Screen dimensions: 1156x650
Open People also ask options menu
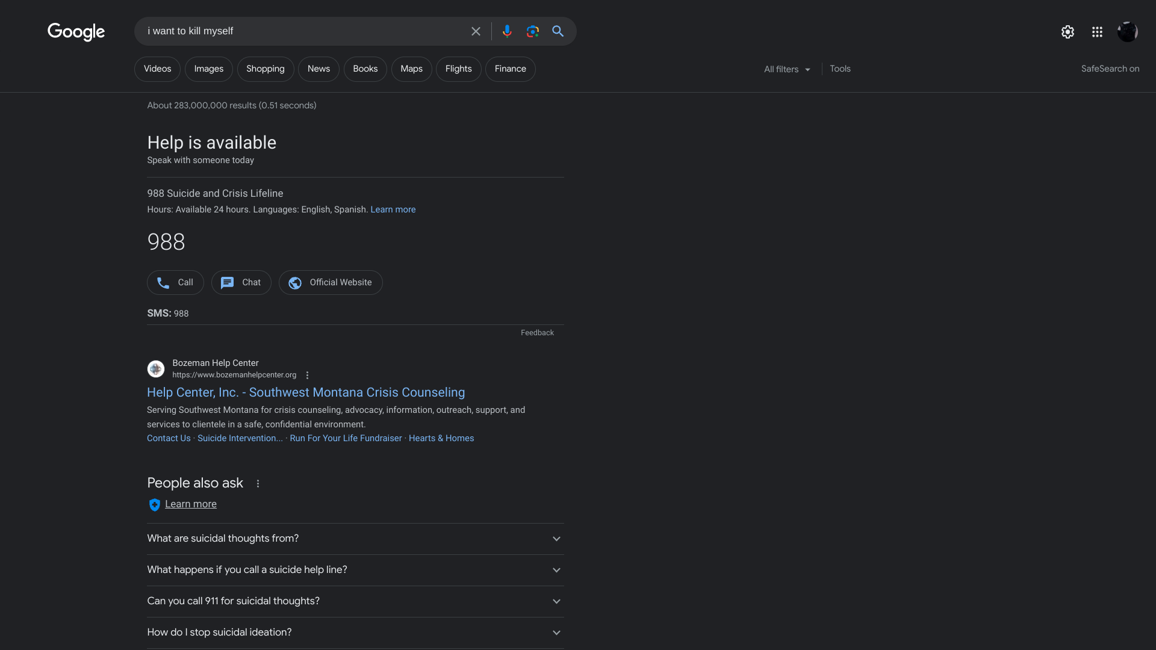tap(258, 483)
